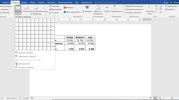
Task: Add a Примечание comment
Action: coord(116,9)
